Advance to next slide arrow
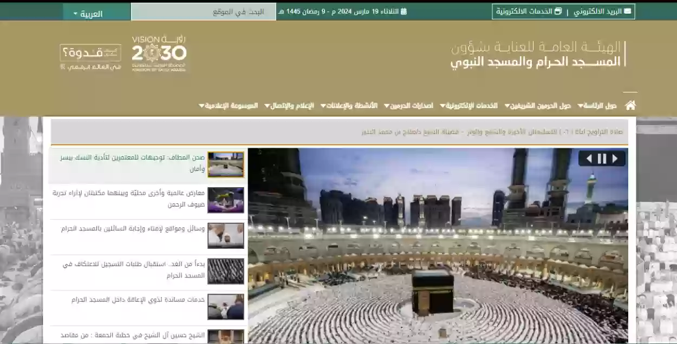The width and height of the screenshot is (677, 344). 615,158
